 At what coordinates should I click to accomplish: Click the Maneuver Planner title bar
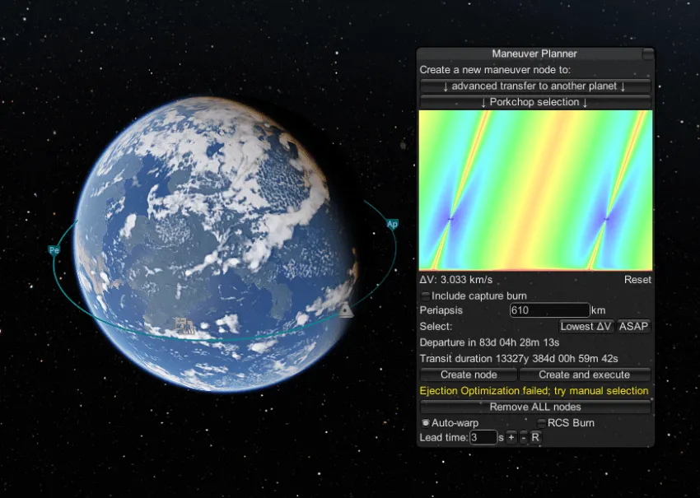pos(534,54)
